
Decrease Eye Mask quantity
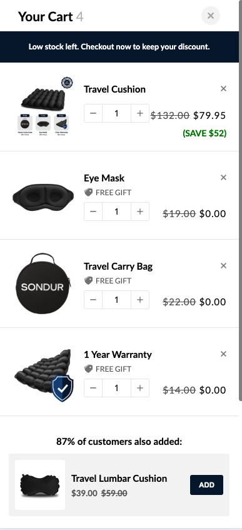[x=93, y=211]
